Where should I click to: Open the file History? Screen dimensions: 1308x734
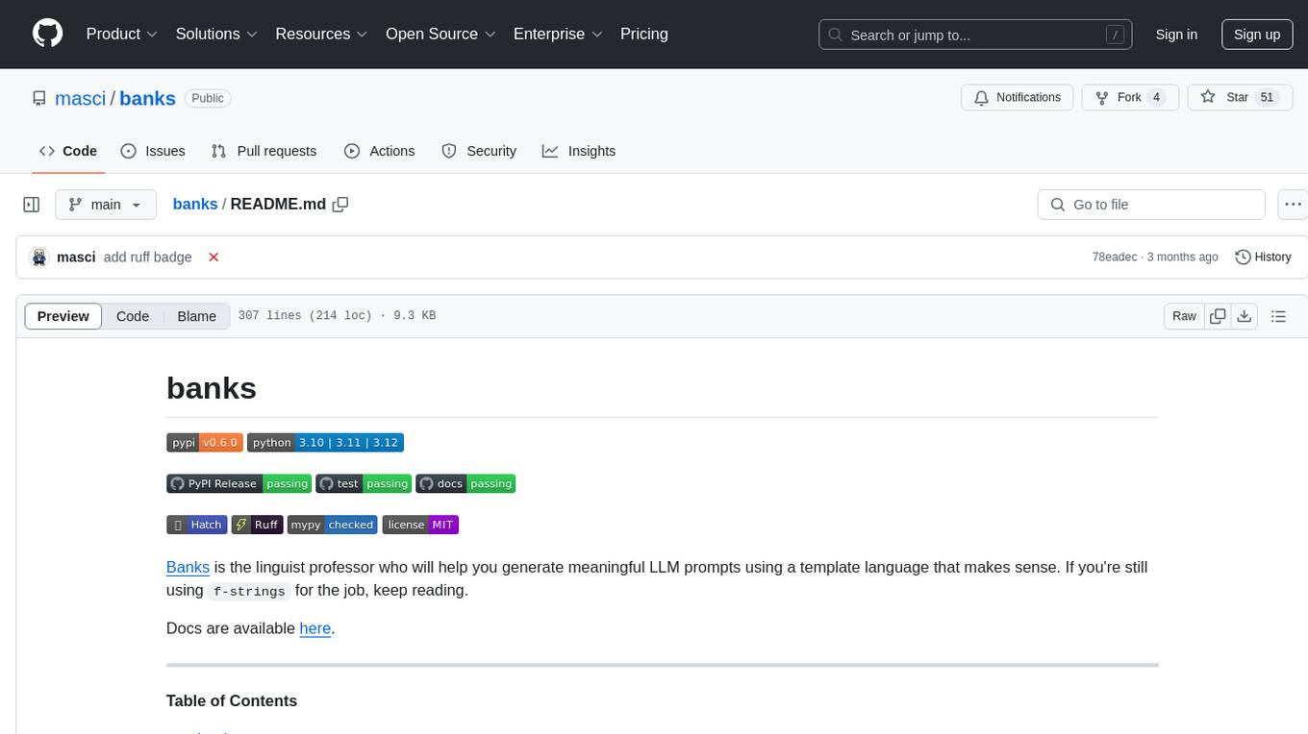tap(1263, 257)
